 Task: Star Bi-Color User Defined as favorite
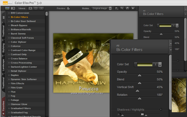pyautogui.click(x=9, y=21)
